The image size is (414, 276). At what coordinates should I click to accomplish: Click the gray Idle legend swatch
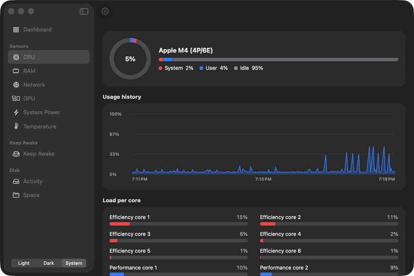[236, 68]
